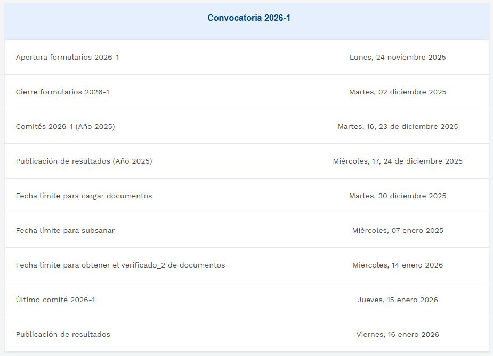This screenshot has width=493, height=356.
Task: Click the date Miércoles, 14 enero 2026
Action: (x=398, y=265)
